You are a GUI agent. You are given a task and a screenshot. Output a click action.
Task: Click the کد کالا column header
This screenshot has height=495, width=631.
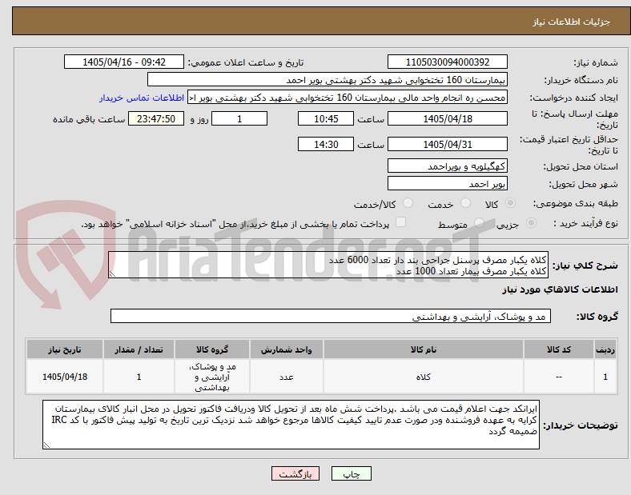coord(559,349)
